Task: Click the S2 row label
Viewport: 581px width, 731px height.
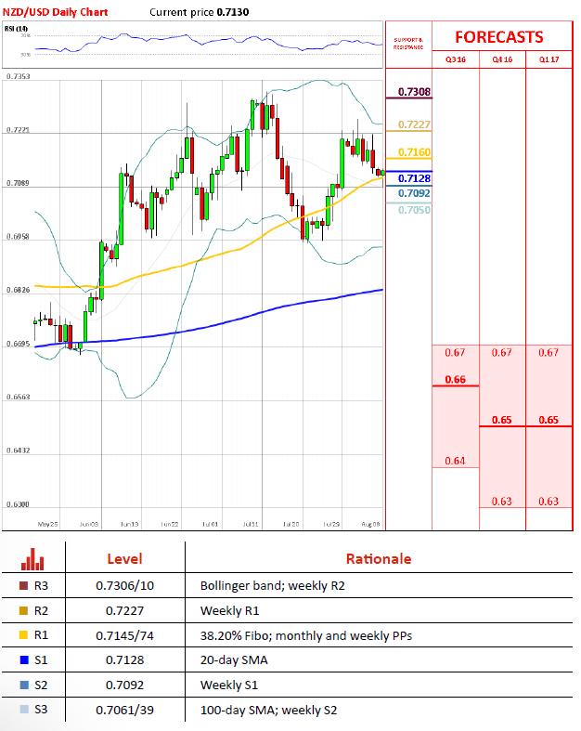Action: tap(41, 685)
